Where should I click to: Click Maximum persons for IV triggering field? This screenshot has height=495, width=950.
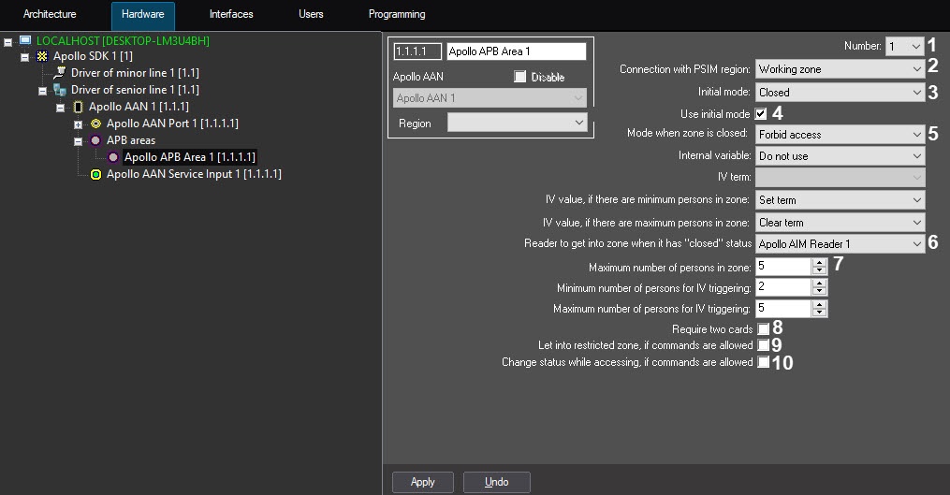(783, 308)
